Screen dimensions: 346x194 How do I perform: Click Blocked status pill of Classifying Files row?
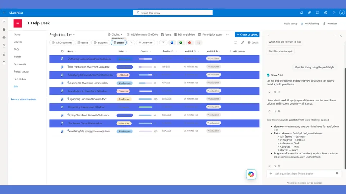(123, 75)
